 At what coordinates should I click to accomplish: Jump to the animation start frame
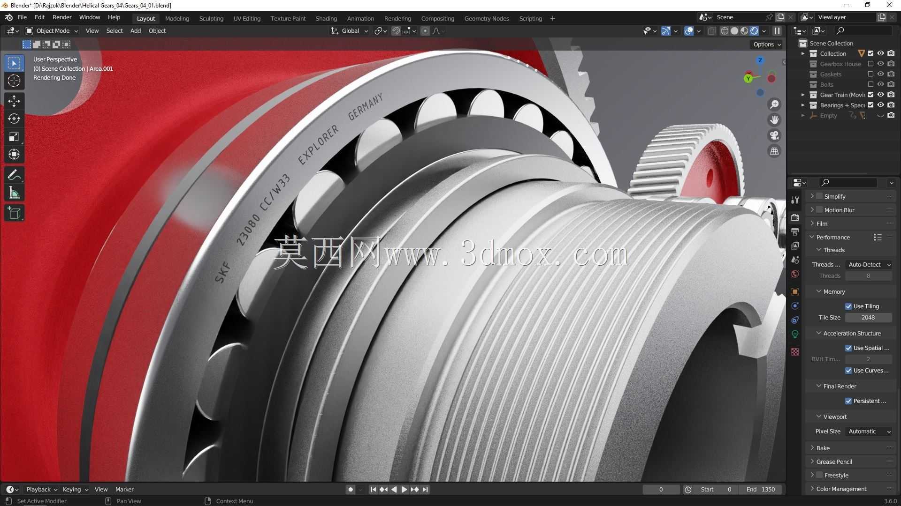point(373,489)
